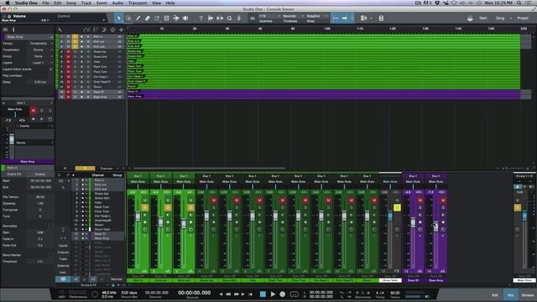The width and height of the screenshot is (537, 302).
Task: Open the Timebase Seconds dropdown
Action: [293, 16]
